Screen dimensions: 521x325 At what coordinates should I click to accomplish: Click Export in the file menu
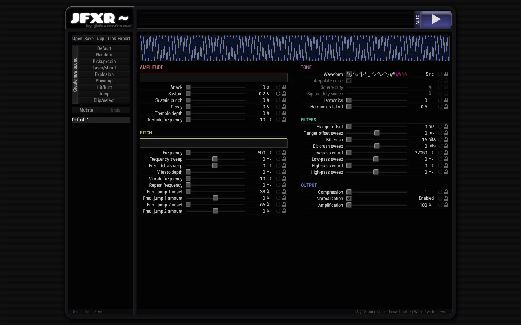[124, 39]
